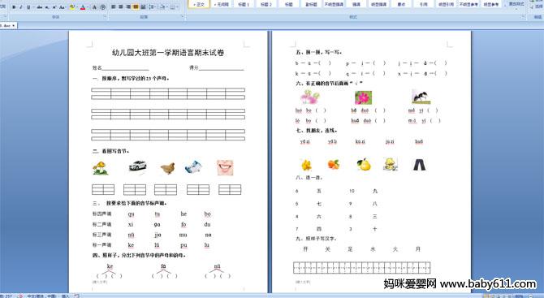Image resolution: width=544 pixels, height=298 pixels.
Task: Click the red font color icon
Action: pyautogui.click(x=83, y=7)
